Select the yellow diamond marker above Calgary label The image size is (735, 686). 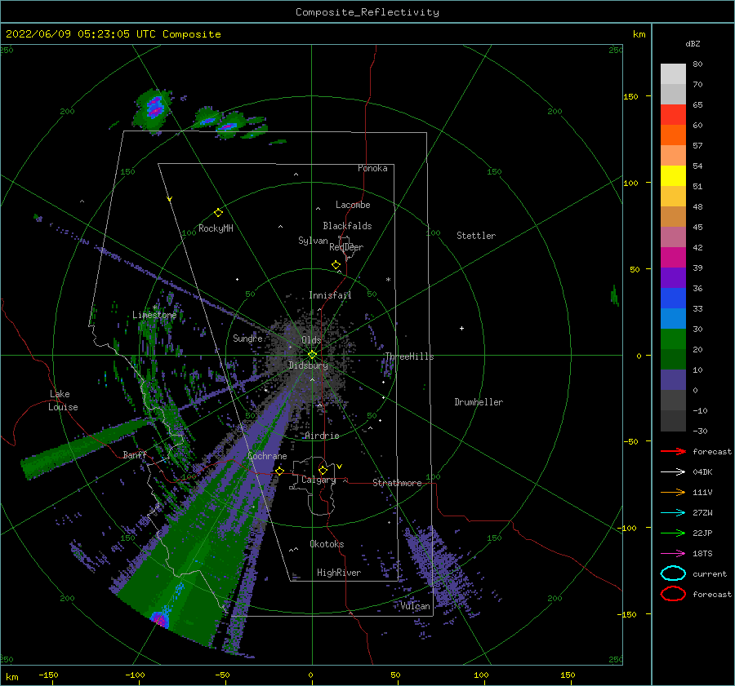point(323,470)
